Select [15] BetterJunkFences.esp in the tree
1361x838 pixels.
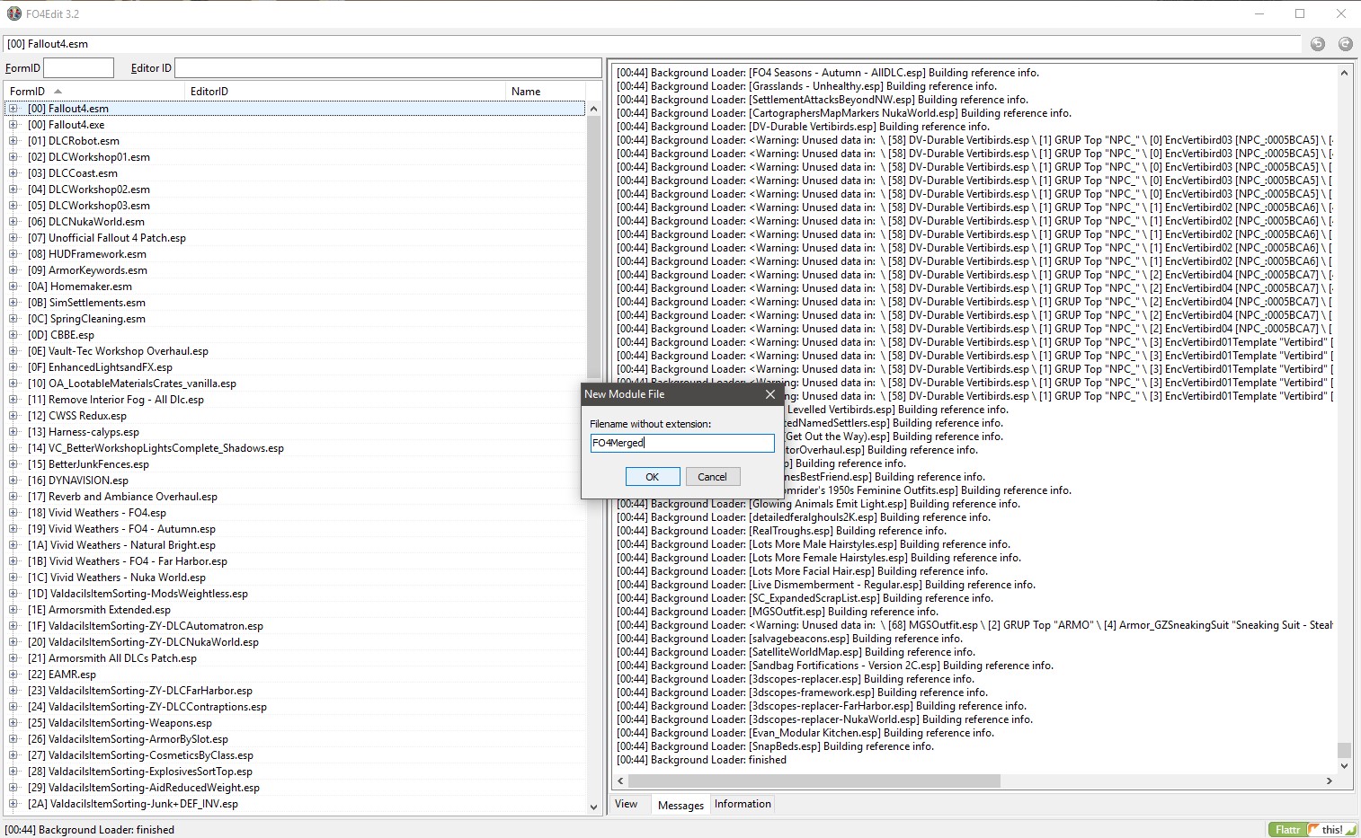[88, 464]
